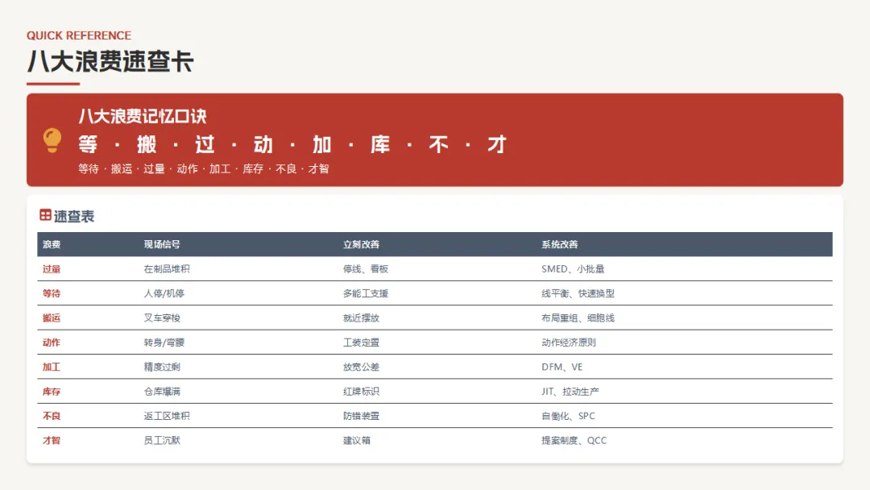Click the 现场信号 column header

click(x=162, y=244)
